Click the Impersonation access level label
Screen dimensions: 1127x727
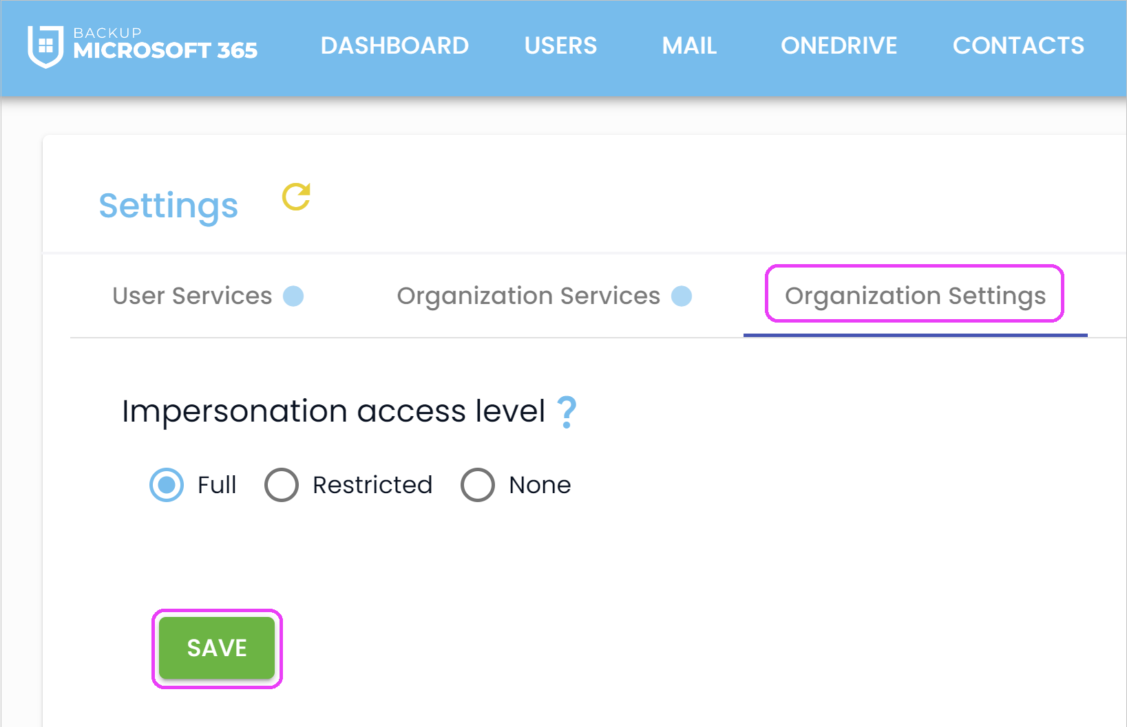pyautogui.click(x=333, y=411)
